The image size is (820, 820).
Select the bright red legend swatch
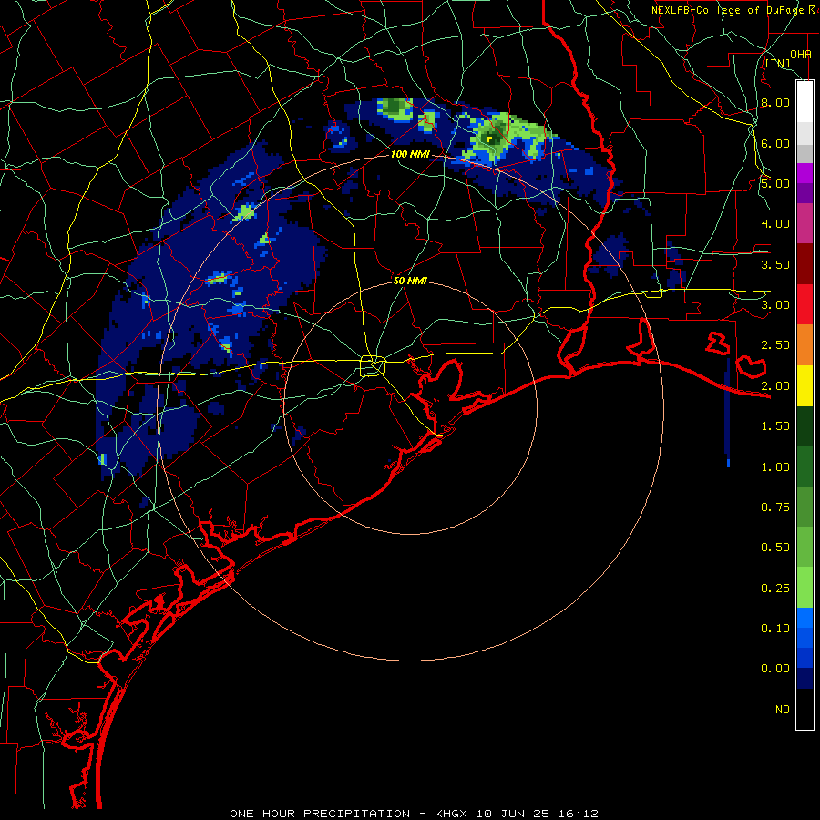(805, 304)
